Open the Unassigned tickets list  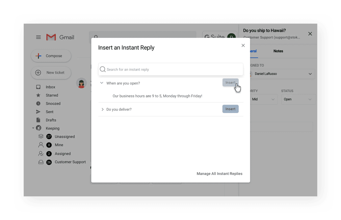tap(65, 137)
